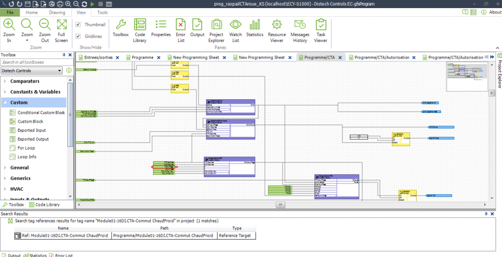Open the Toolbox pane from ribbon
502x257 pixels.
(120, 28)
